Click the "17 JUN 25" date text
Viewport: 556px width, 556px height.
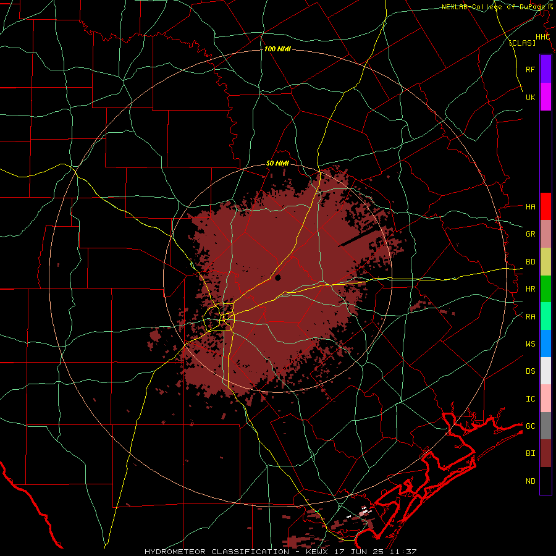point(358,552)
